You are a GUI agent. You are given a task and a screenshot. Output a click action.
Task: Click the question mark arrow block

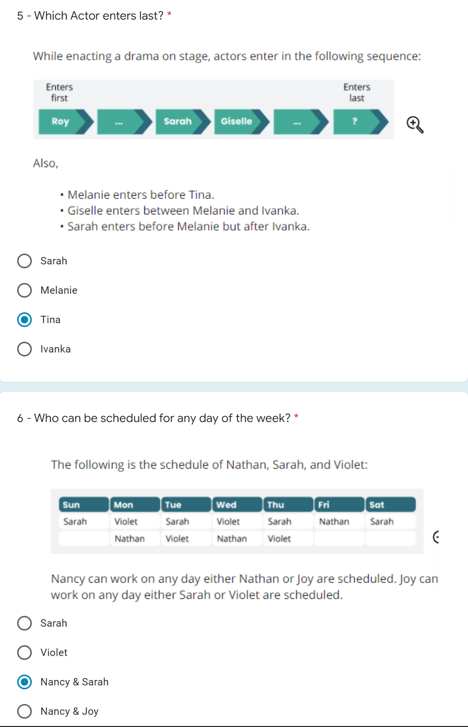tap(361, 121)
